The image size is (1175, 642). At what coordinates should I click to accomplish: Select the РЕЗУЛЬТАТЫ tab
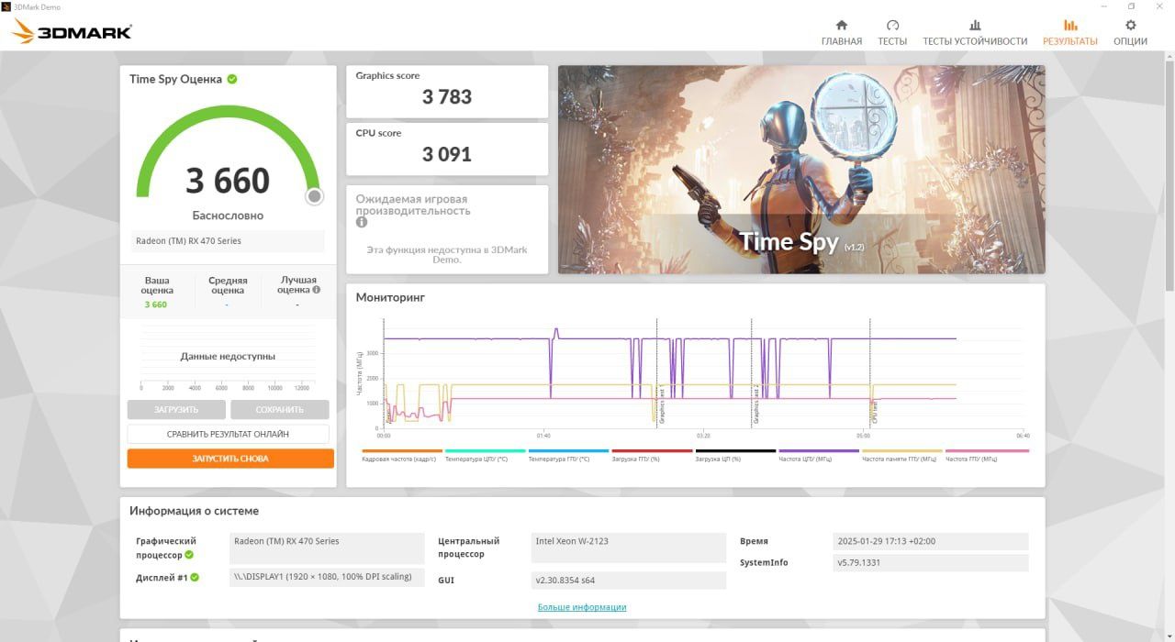1070,33
